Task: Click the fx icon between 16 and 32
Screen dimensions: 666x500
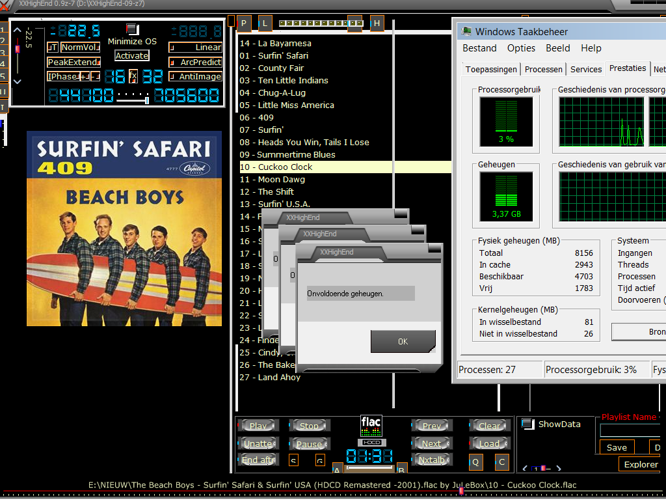Action: coord(133,77)
